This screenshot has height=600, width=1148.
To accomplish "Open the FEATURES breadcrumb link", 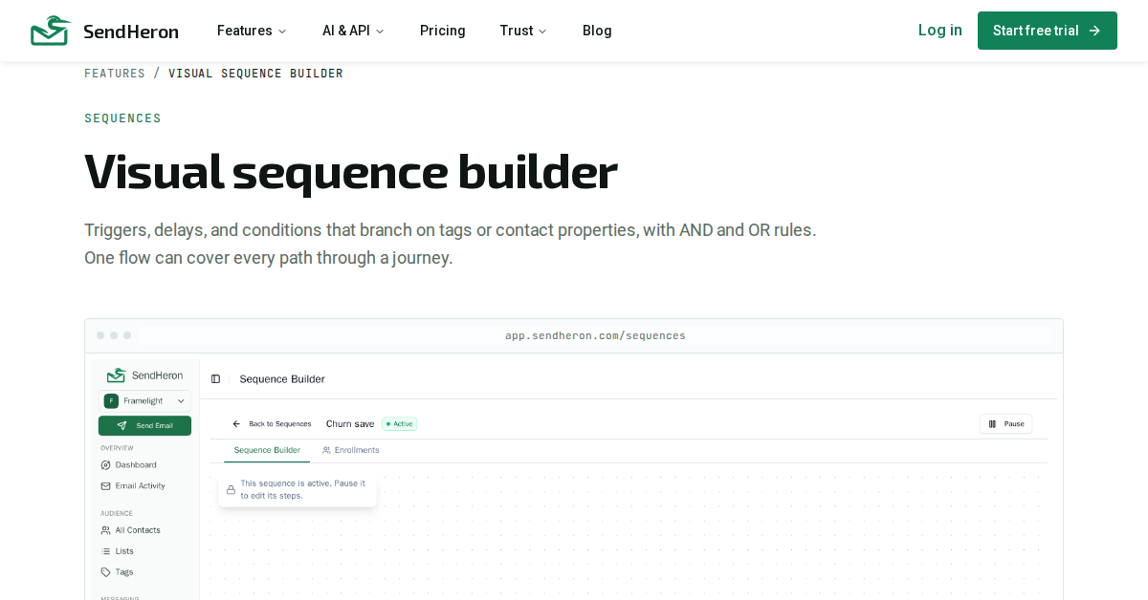I will [115, 74].
